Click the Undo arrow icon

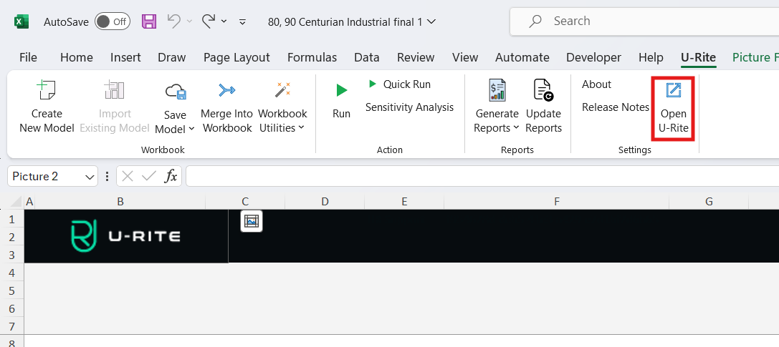click(x=173, y=21)
